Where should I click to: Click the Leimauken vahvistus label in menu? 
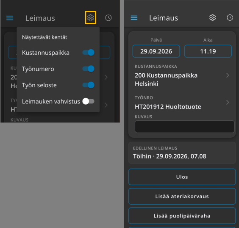[x=51, y=102]
